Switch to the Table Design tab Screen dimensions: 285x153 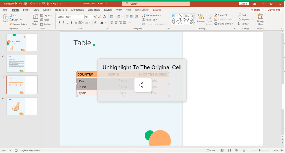pyautogui.click(x=142, y=10)
